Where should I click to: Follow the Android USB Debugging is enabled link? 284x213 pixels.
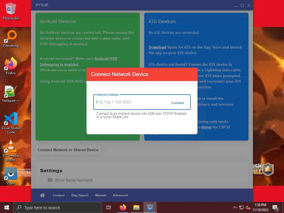click(78, 61)
